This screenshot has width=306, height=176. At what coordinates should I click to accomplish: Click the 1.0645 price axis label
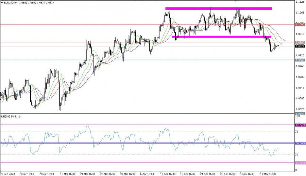pos(300,87)
